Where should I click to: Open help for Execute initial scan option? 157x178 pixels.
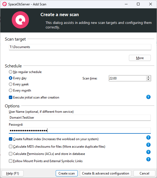coord(148,97)
